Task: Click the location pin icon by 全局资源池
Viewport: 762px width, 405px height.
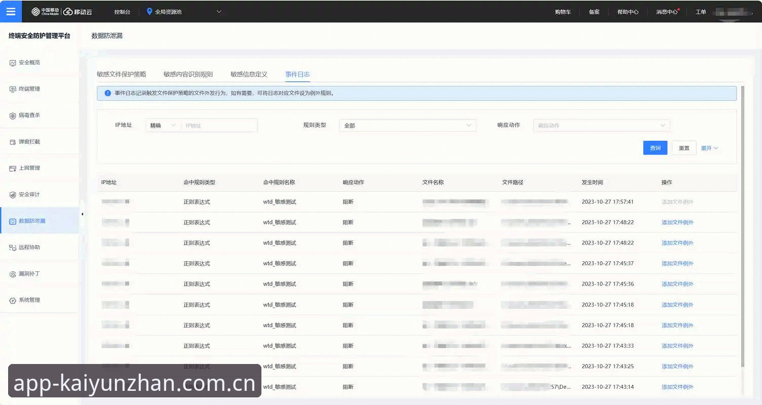Action: (149, 11)
